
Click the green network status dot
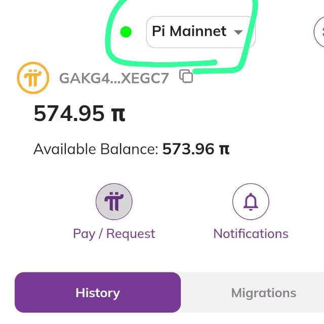pos(126,32)
